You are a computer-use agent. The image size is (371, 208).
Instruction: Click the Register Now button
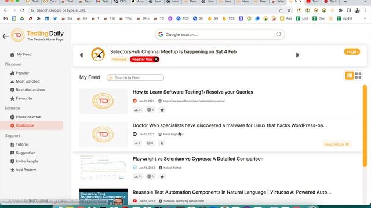[144, 60]
